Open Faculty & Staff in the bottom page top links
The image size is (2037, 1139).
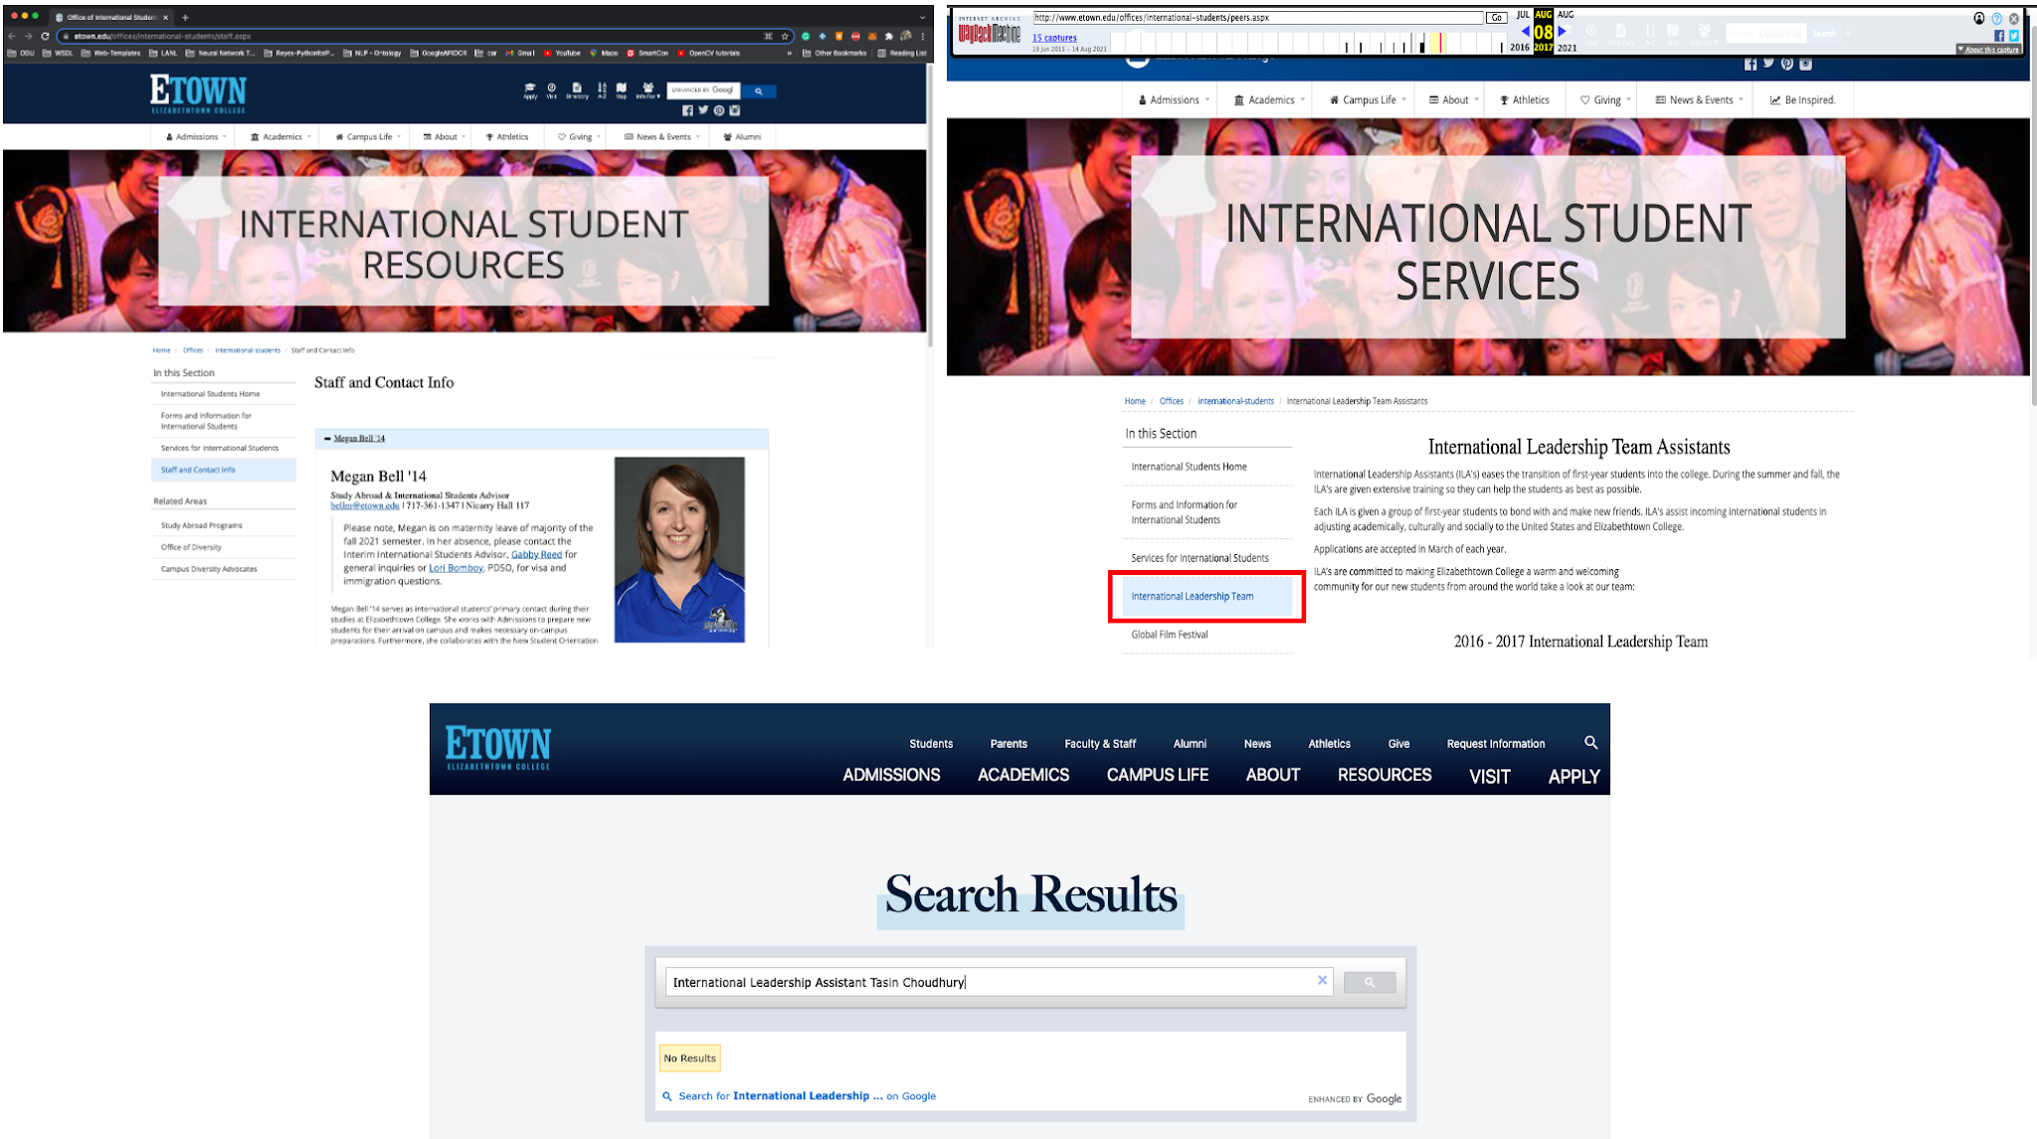(1100, 743)
